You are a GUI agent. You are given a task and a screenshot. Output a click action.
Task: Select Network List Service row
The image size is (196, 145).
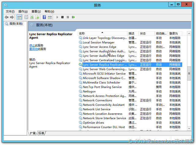coord(130,109)
